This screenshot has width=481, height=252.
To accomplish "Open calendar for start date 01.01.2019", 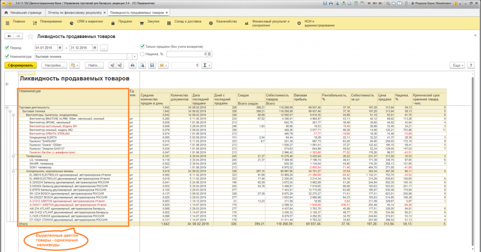I will coord(60,48).
